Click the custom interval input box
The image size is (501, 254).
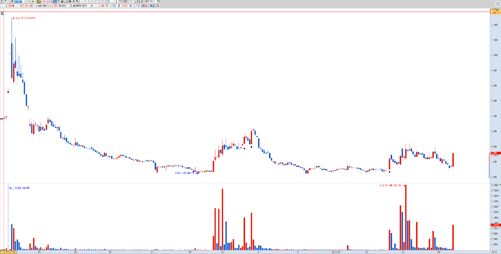point(111,2)
